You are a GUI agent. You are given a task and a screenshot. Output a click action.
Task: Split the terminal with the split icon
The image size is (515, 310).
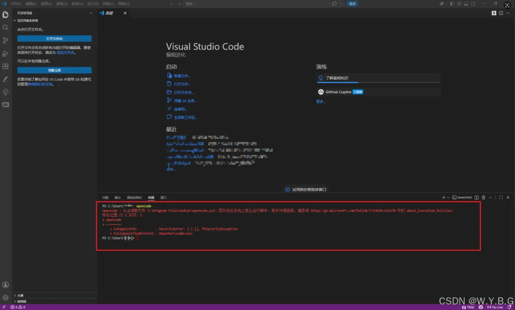476,197
